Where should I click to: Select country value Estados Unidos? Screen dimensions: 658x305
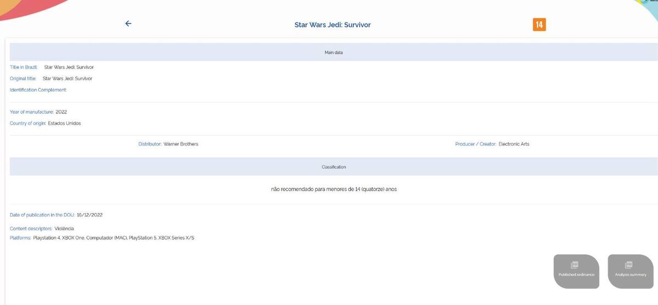65,123
